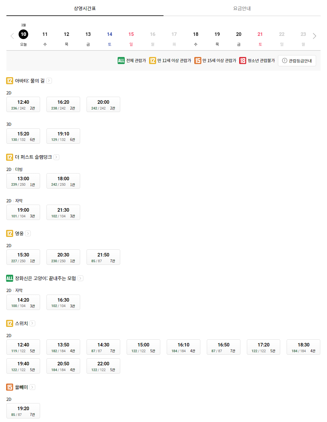Book 스위치 18:30 showing
Viewport: 327px width, 422px height.
303,347
